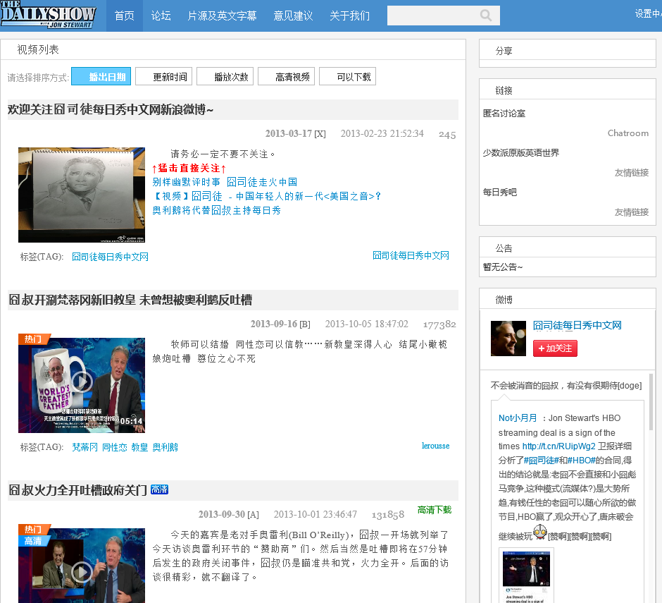This screenshot has height=603, width=662.
Task: Click the date 2013-03-17 [X]
Action: (x=296, y=133)
